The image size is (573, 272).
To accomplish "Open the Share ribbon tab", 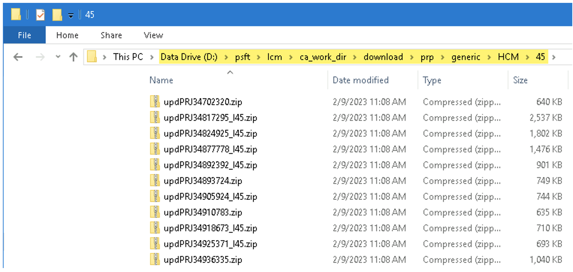I will [111, 35].
